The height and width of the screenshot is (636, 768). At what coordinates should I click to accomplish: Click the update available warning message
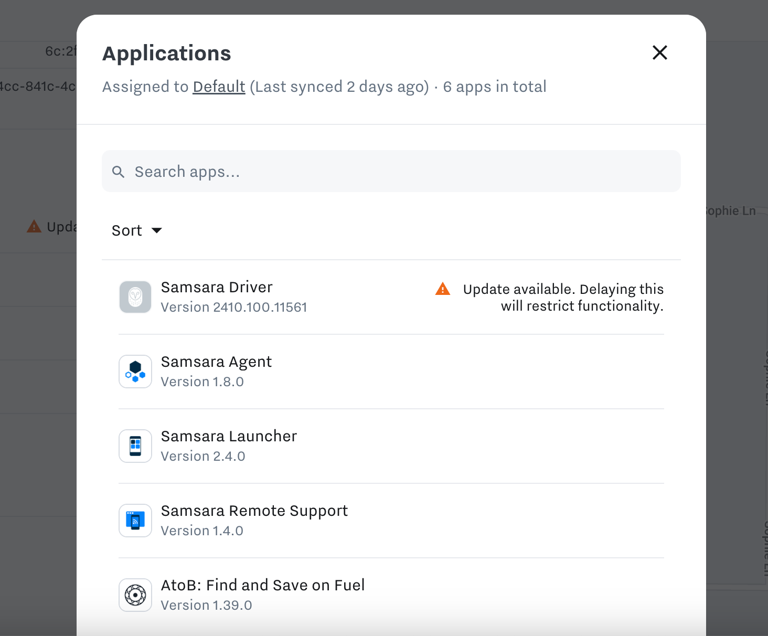pyautogui.click(x=563, y=297)
